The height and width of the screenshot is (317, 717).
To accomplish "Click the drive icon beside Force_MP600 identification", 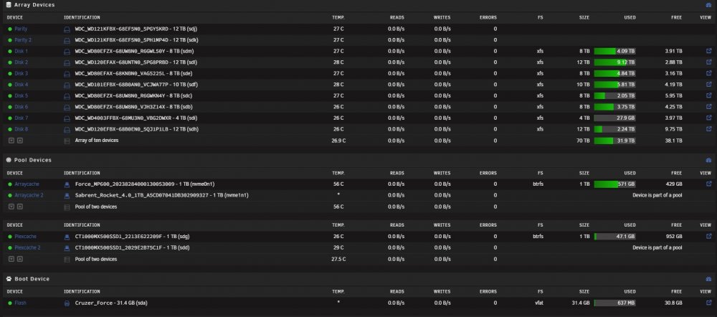I will coord(67,184).
